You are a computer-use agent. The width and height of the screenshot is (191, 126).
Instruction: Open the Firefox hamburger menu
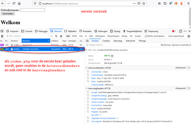tap(188, 4)
